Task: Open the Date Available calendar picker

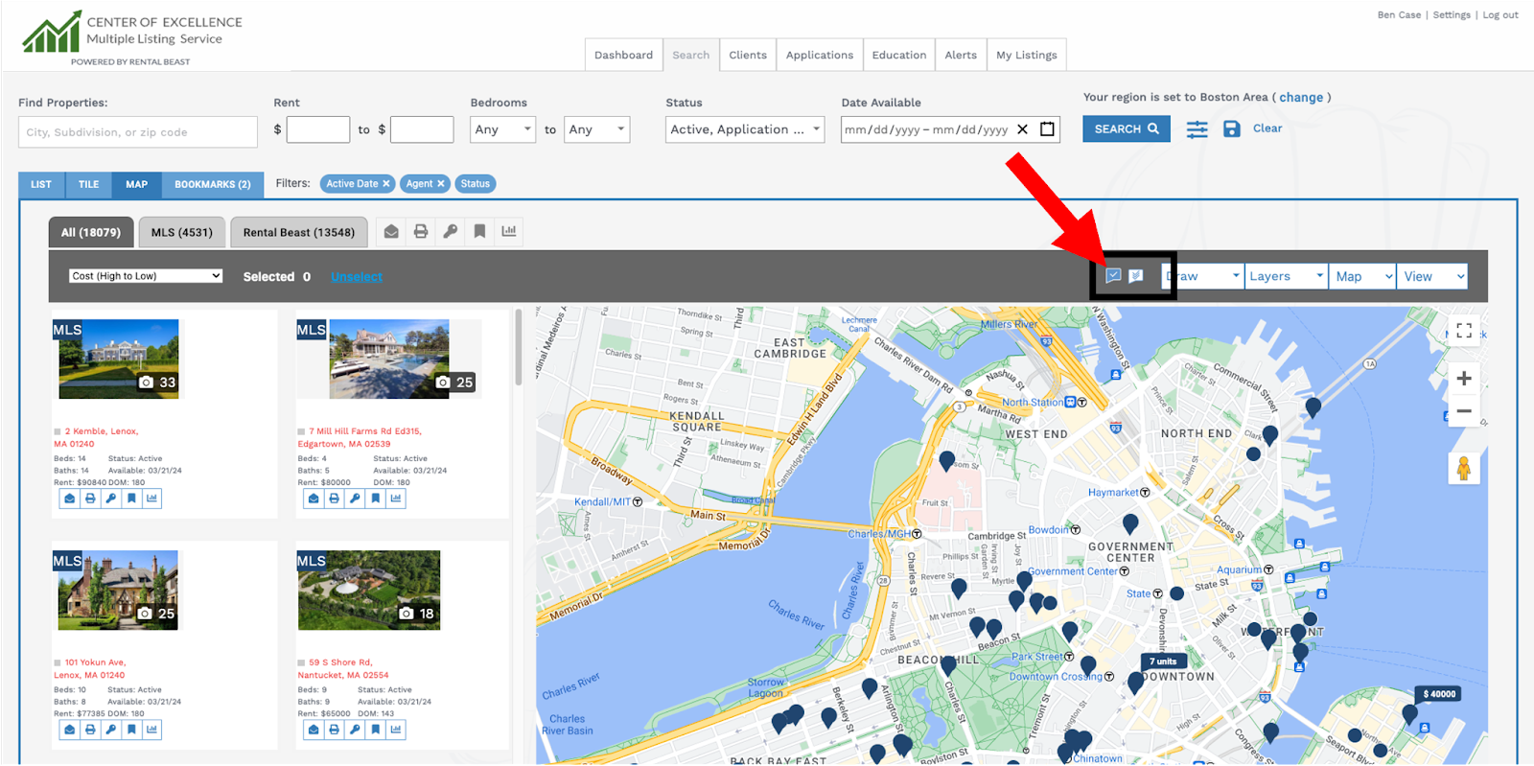Action: (x=1048, y=129)
